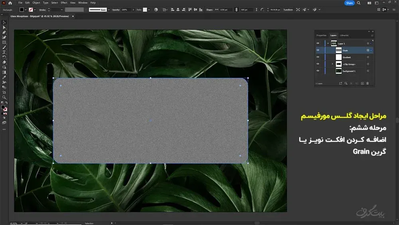
Task: Open the graphic Style dropdown
Action: pyautogui.click(x=149, y=10)
